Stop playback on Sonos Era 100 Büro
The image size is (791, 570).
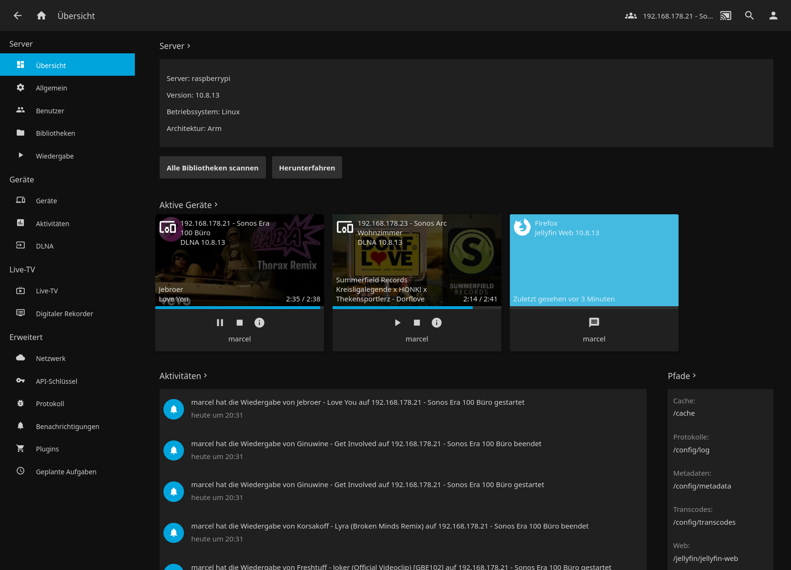(240, 323)
